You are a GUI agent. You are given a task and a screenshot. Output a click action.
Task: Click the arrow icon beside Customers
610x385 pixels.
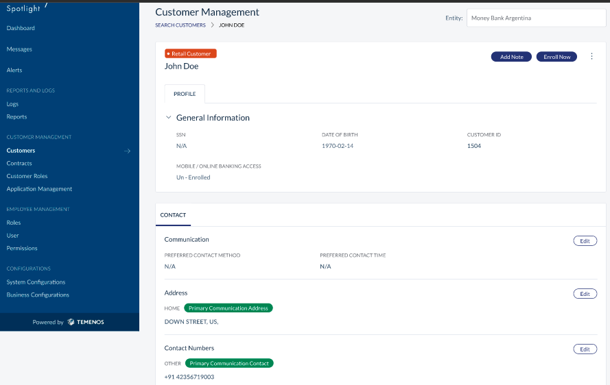pos(127,151)
